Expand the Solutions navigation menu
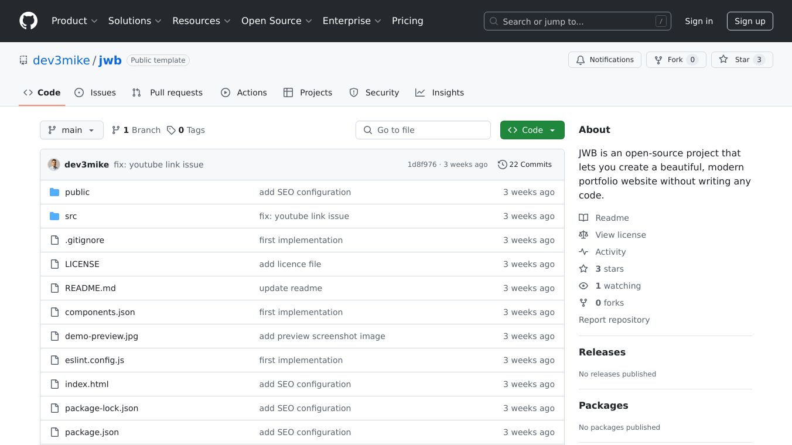Viewport: 792px width, 445px height. pyautogui.click(x=134, y=21)
